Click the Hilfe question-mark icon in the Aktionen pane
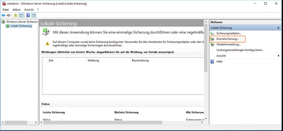 tap(212, 62)
